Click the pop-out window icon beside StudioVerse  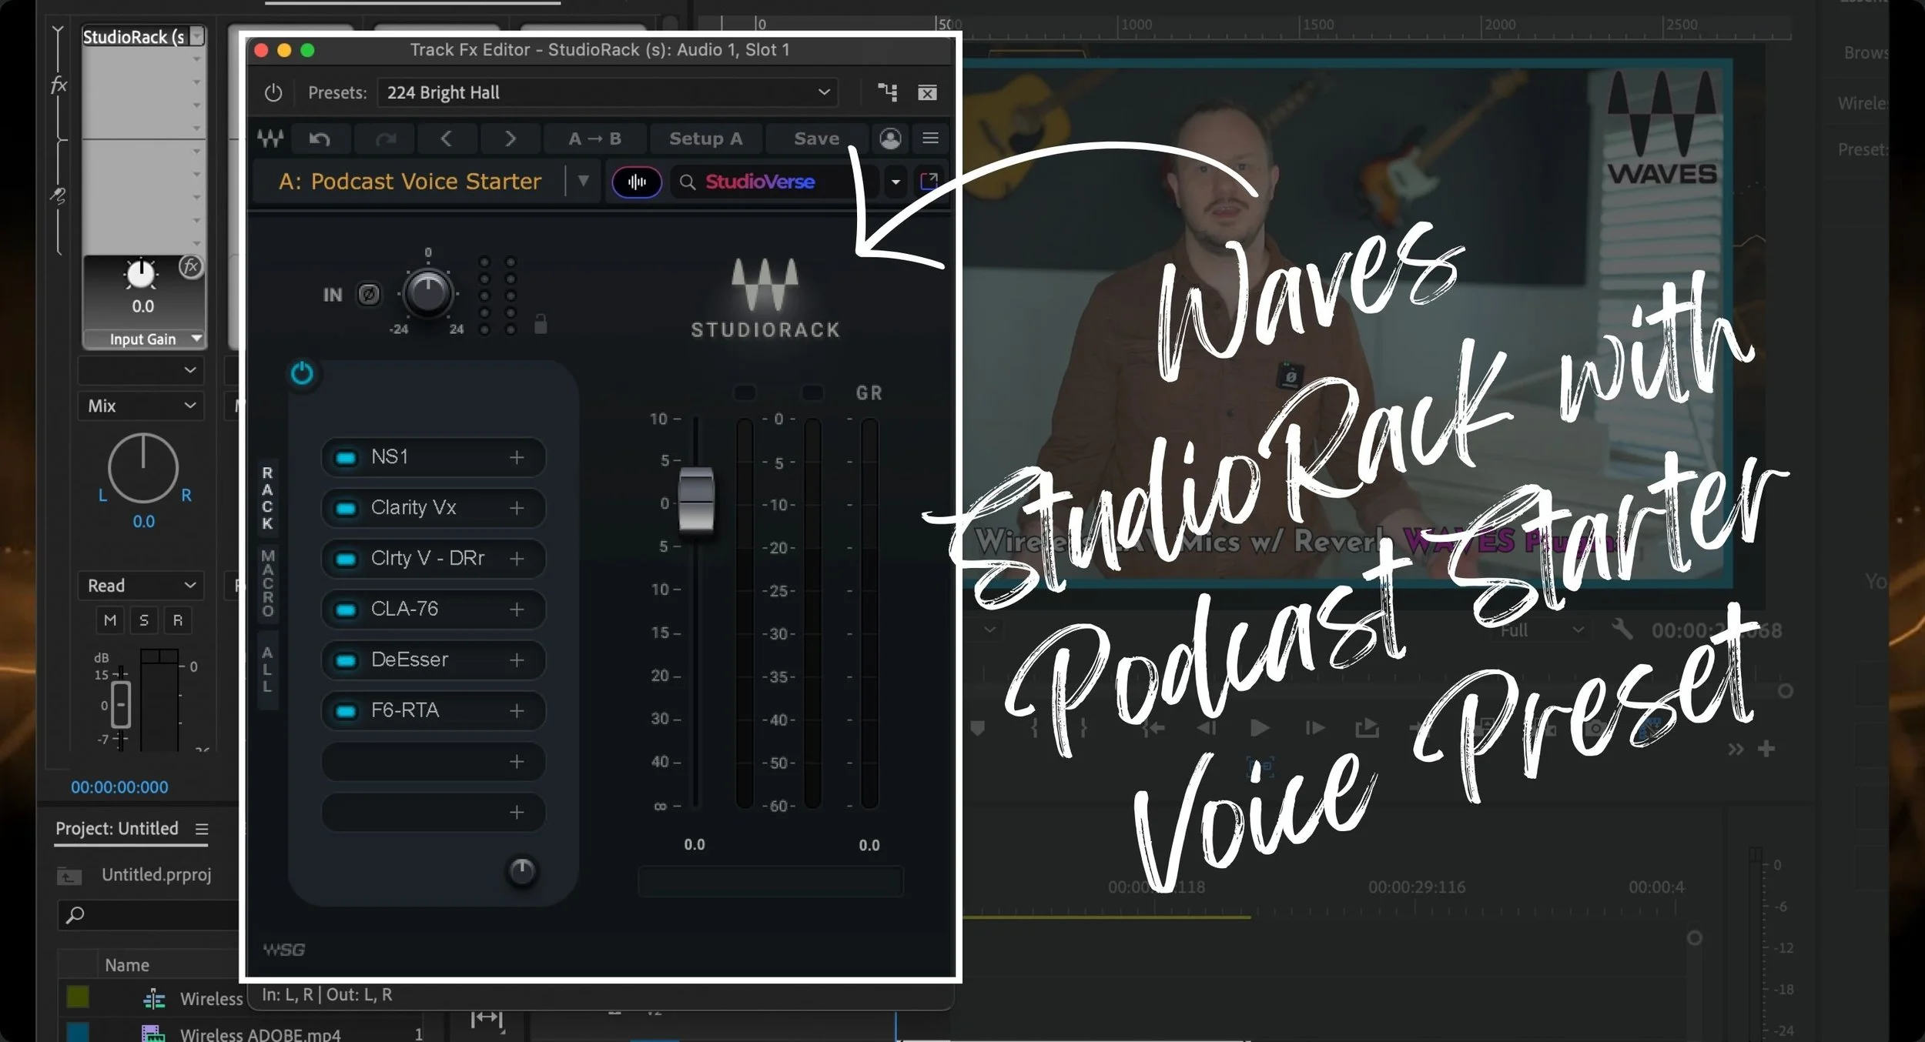click(929, 182)
